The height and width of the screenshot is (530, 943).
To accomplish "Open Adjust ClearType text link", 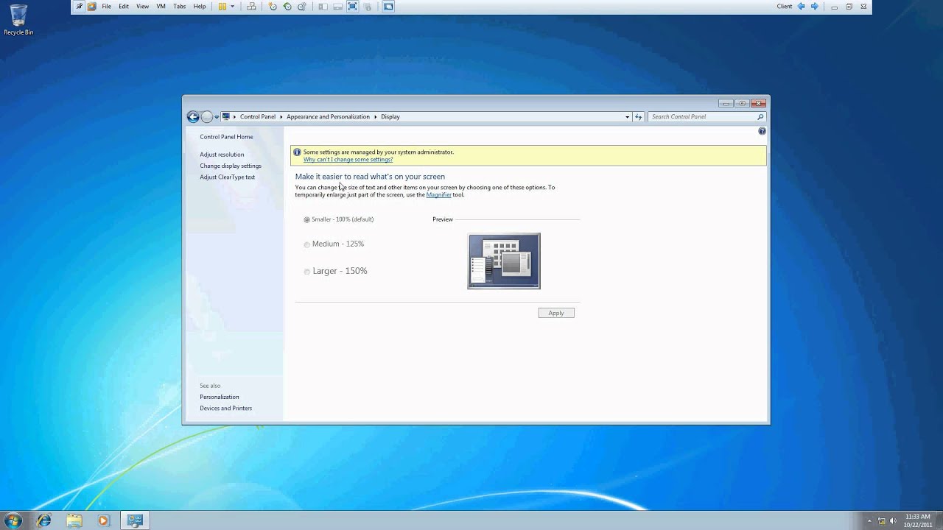I will [227, 177].
